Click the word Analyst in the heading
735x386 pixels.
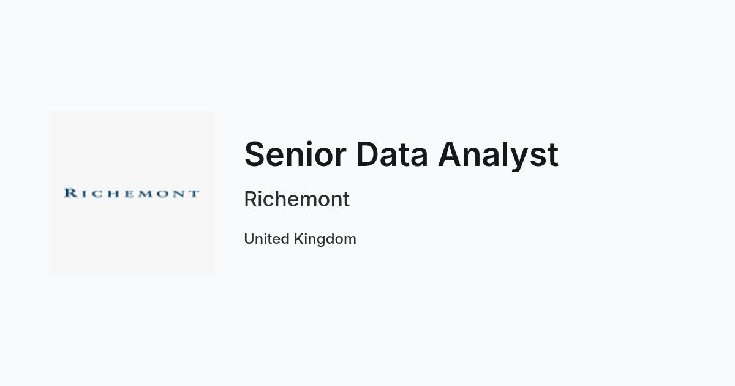click(x=498, y=154)
